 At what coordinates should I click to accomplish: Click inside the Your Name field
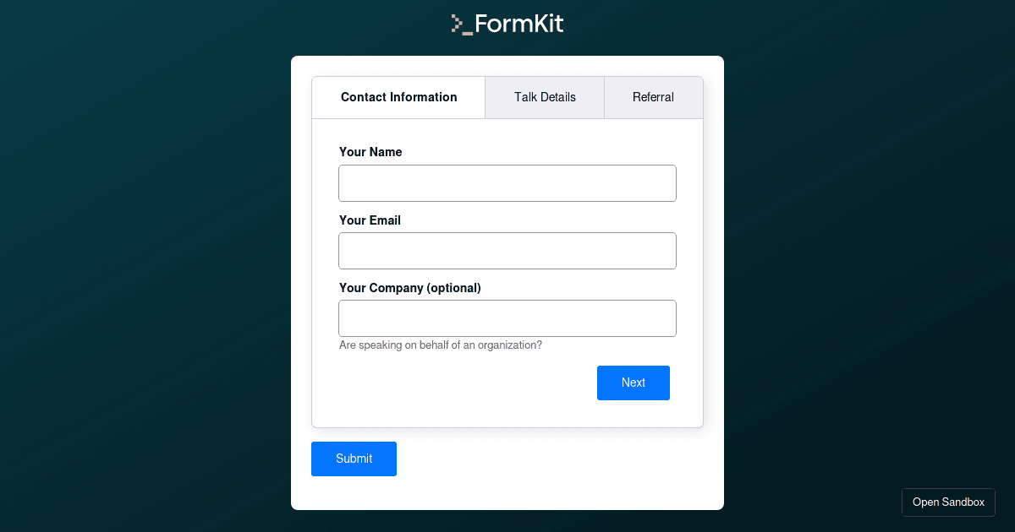507,183
